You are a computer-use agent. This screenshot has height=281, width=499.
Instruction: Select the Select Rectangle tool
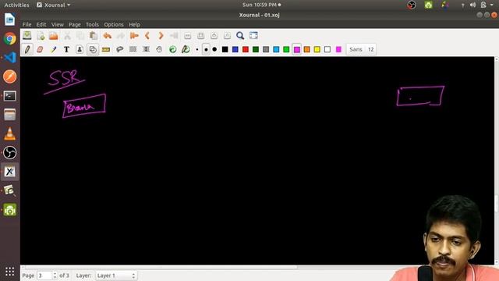click(133, 49)
